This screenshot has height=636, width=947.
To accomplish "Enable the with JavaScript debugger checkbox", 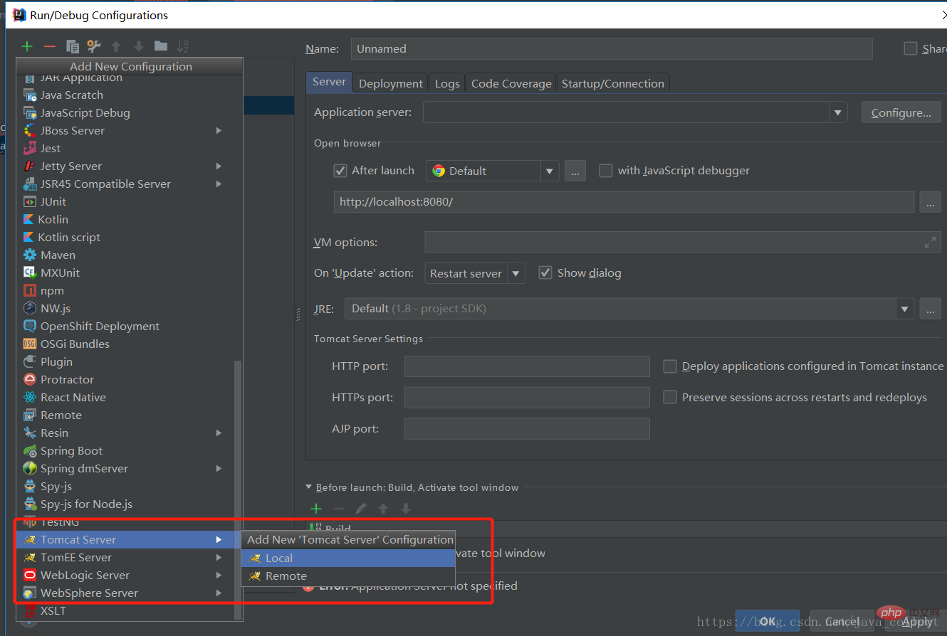I will pyautogui.click(x=606, y=171).
